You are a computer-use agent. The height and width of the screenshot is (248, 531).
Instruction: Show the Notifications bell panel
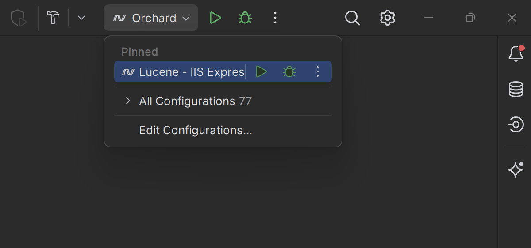[x=516, y=53]
